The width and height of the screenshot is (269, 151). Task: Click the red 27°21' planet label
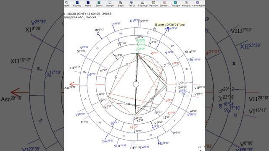(176, 63)
